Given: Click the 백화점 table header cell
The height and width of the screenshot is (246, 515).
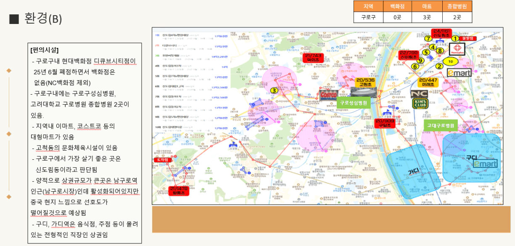Looking at the screenshot, I should (x=398, y=6).
